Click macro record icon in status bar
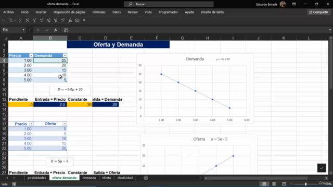 coord(14,184)
